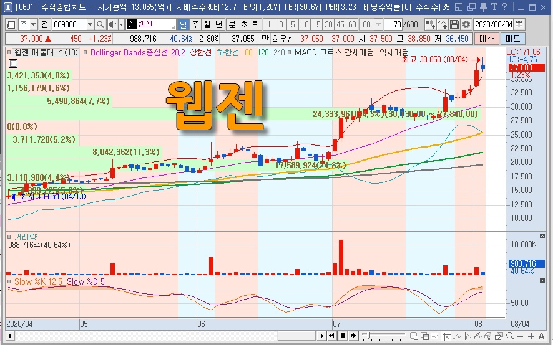Viewport: 553px width, 345px height.
Task: Click the 매수 buy button
Action: [486, 39]
